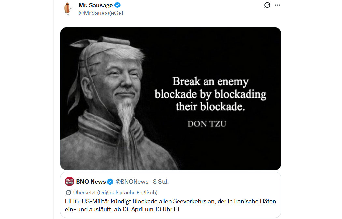Enlarge the Don Tzu meme image

tap(171, 99)
